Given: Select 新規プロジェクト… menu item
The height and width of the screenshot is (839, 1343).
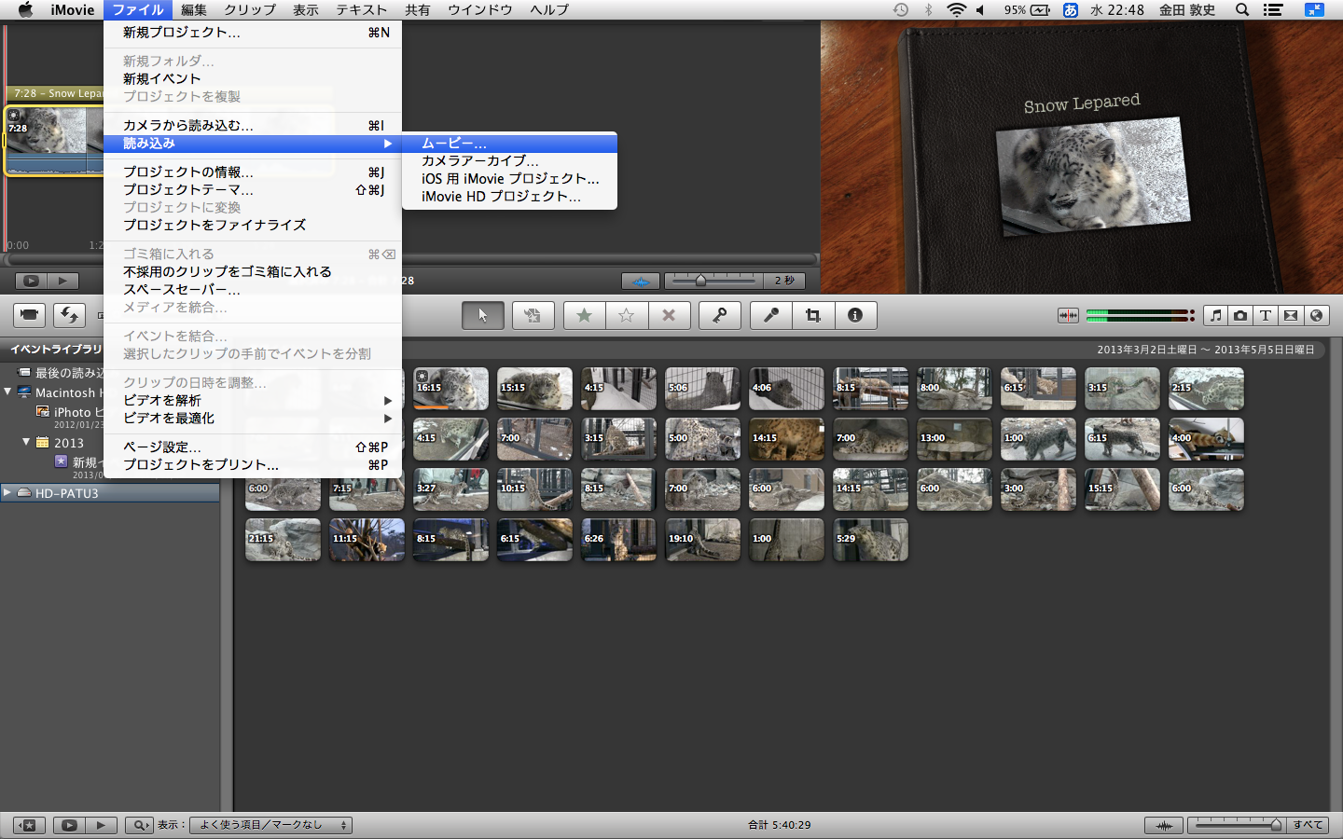Looking at the screenshot, I should click(x=253, y=32).
